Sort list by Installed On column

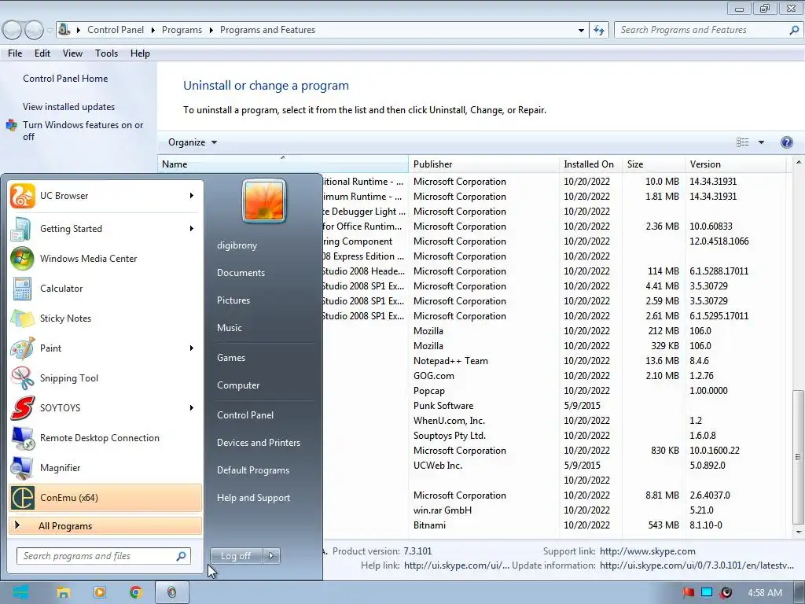(x=590, y=164)
